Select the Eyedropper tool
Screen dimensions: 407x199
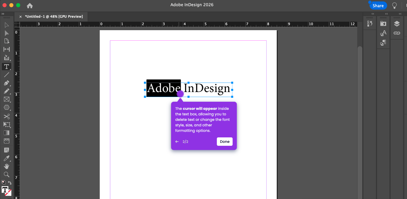(7, 158)
